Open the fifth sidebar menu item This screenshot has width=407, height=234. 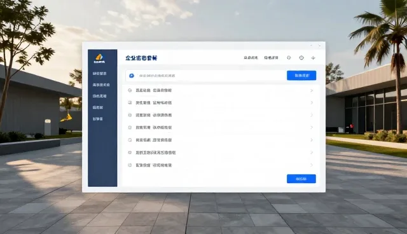pyautogui.click(x=97, y=119)
